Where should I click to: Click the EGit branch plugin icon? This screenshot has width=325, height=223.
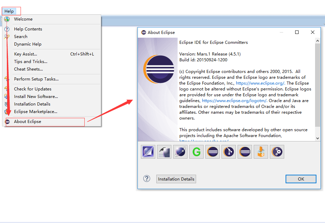coord(229,152)
